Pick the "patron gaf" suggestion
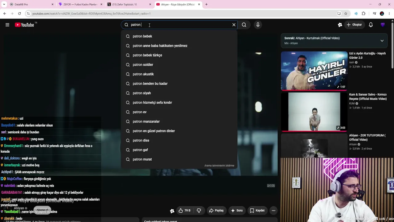This screenshot has height=222, width=394. [179, 150]
